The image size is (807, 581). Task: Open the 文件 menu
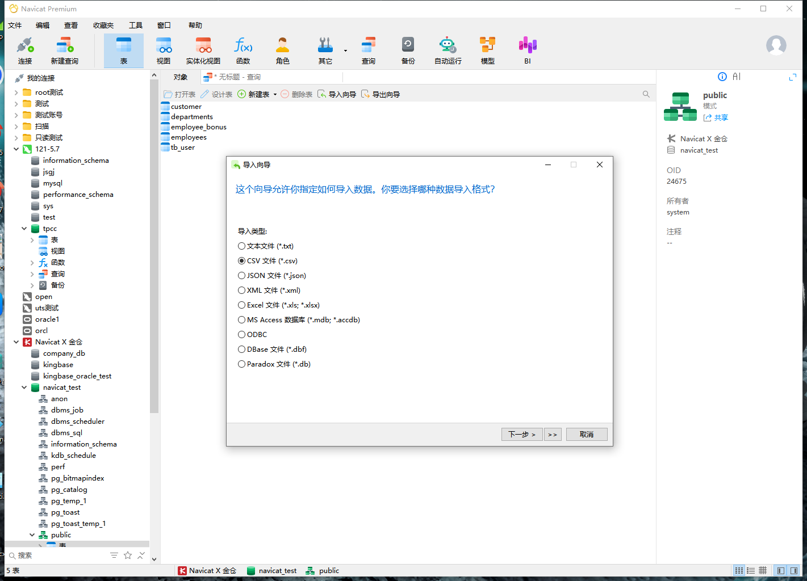point(15,26)
